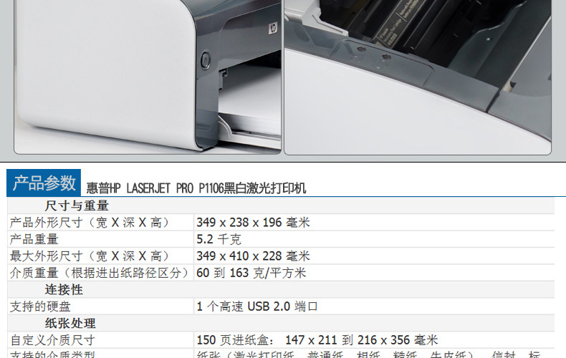Image resolution: width=566 pixels, height=358 pixels.
Task: Click the 纸张处理 section heading
Action: pyautogui.click(x=70, y=323)
